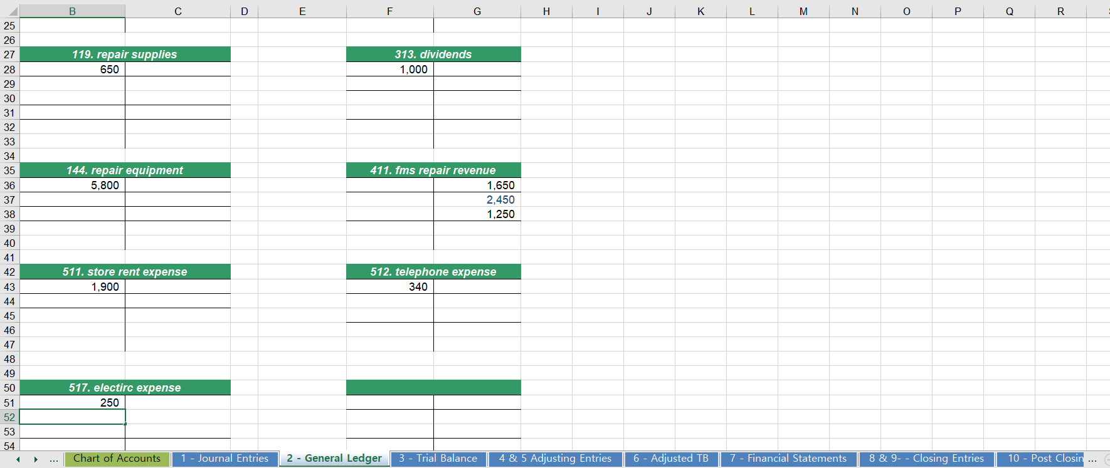
Task: Select column D by its header
Action: [x=245, y=11]
